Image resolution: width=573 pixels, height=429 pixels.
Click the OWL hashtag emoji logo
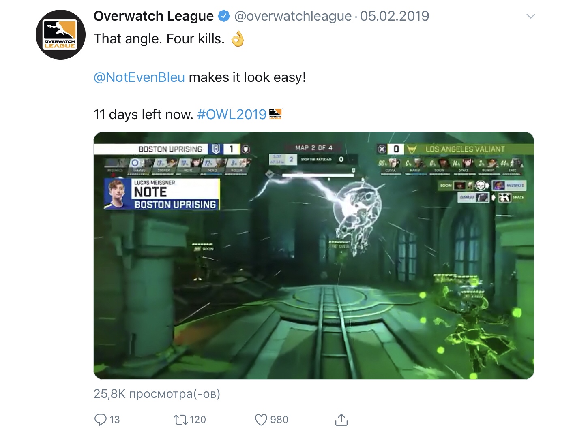point(275,114)
